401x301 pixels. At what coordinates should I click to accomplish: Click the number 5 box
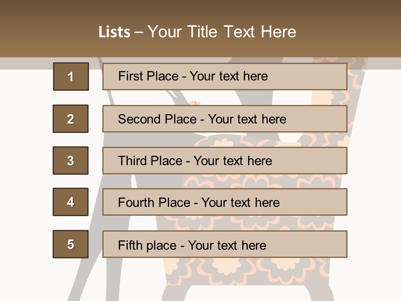pyautogui.click(x=71, y=244)
